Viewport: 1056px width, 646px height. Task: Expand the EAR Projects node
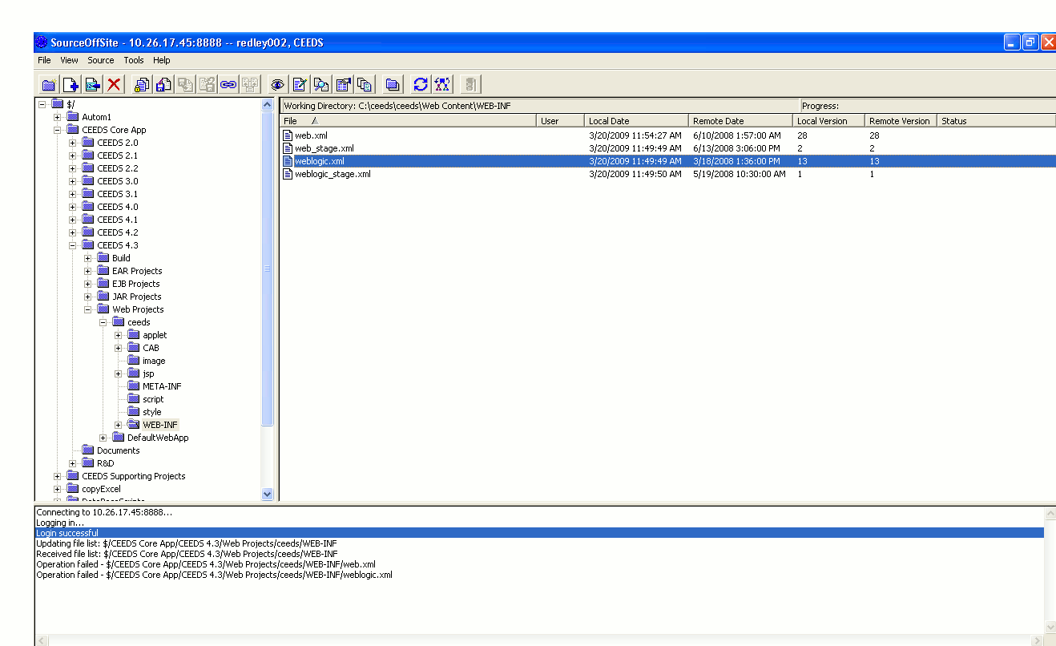87,271
